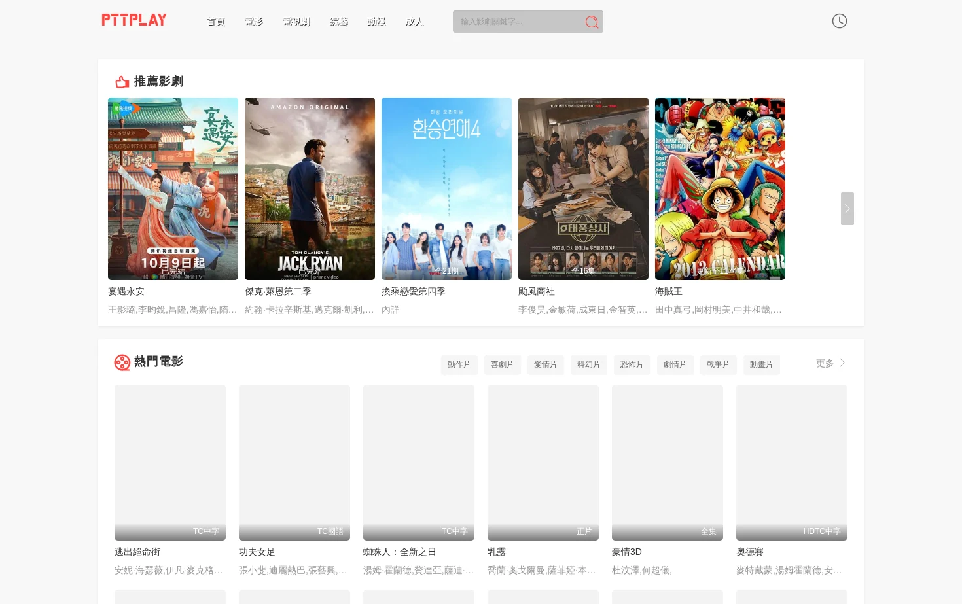Viewport: 962px width, 604px height.
Task: Open the 動漫 menu item
Action: (x=376, y=22)
